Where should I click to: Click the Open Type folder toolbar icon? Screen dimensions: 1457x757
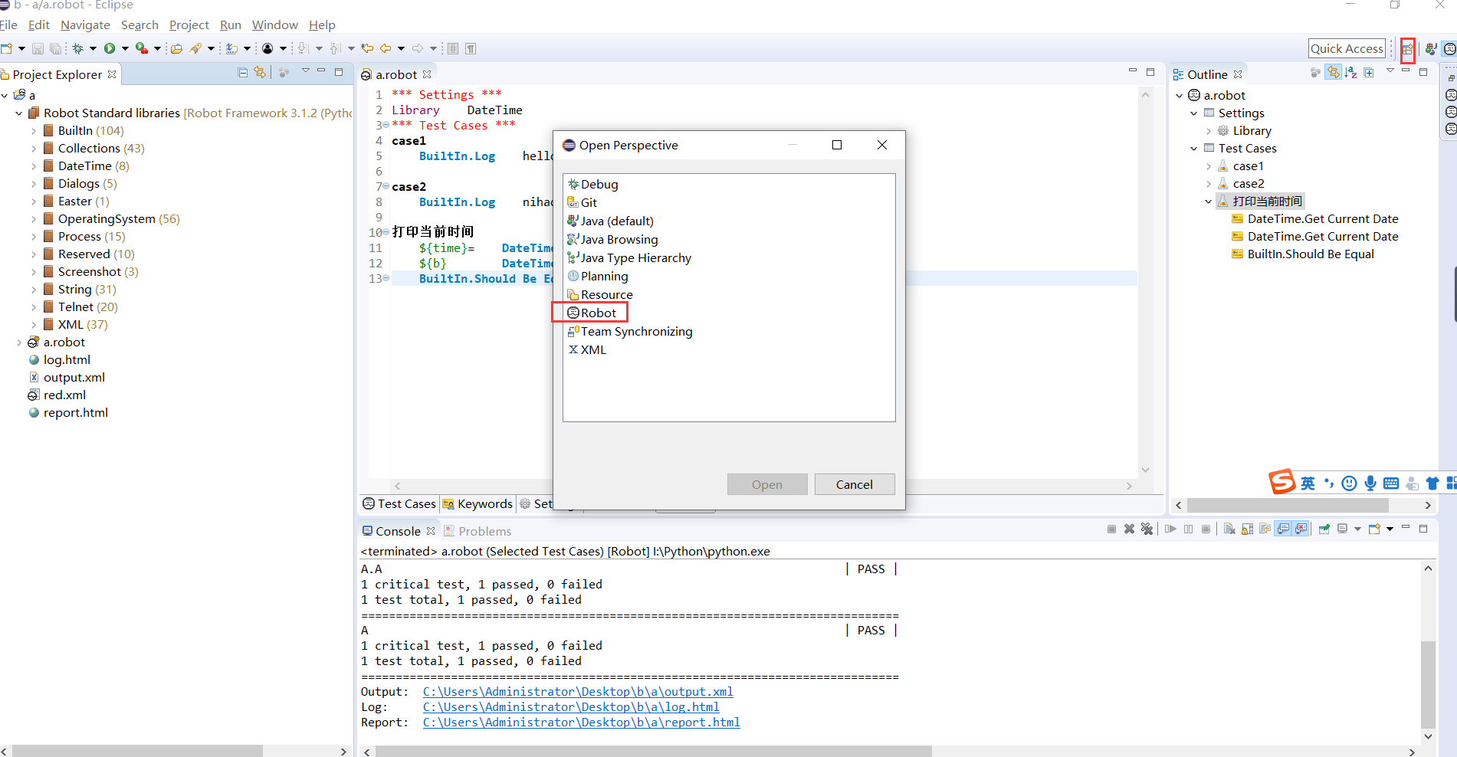pyautogui.click(x=176, y=48)
